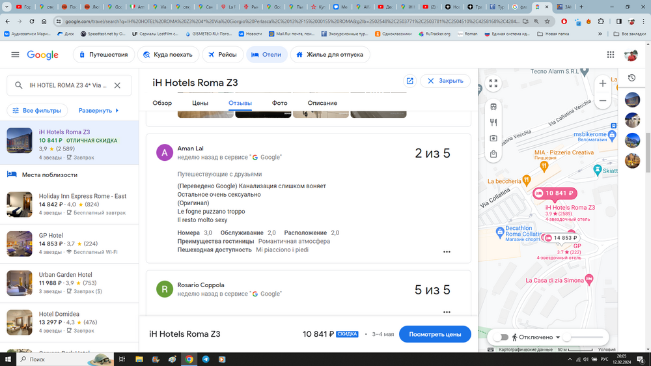Click the browser reload button

coord(31,21)
